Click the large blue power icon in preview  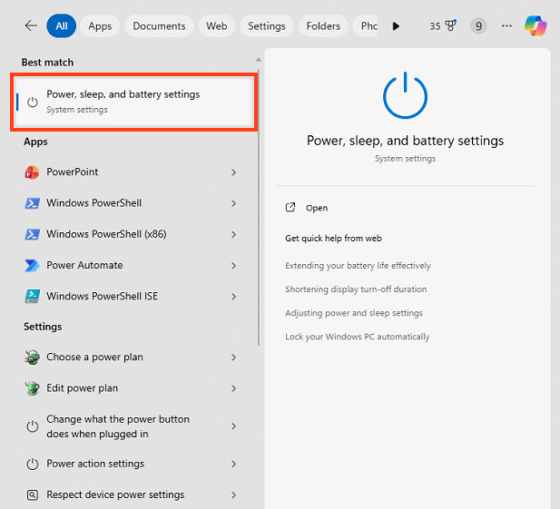click(x=405, y=95)
